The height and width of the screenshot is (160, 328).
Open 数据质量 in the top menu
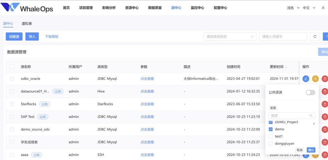pos(155,8)
